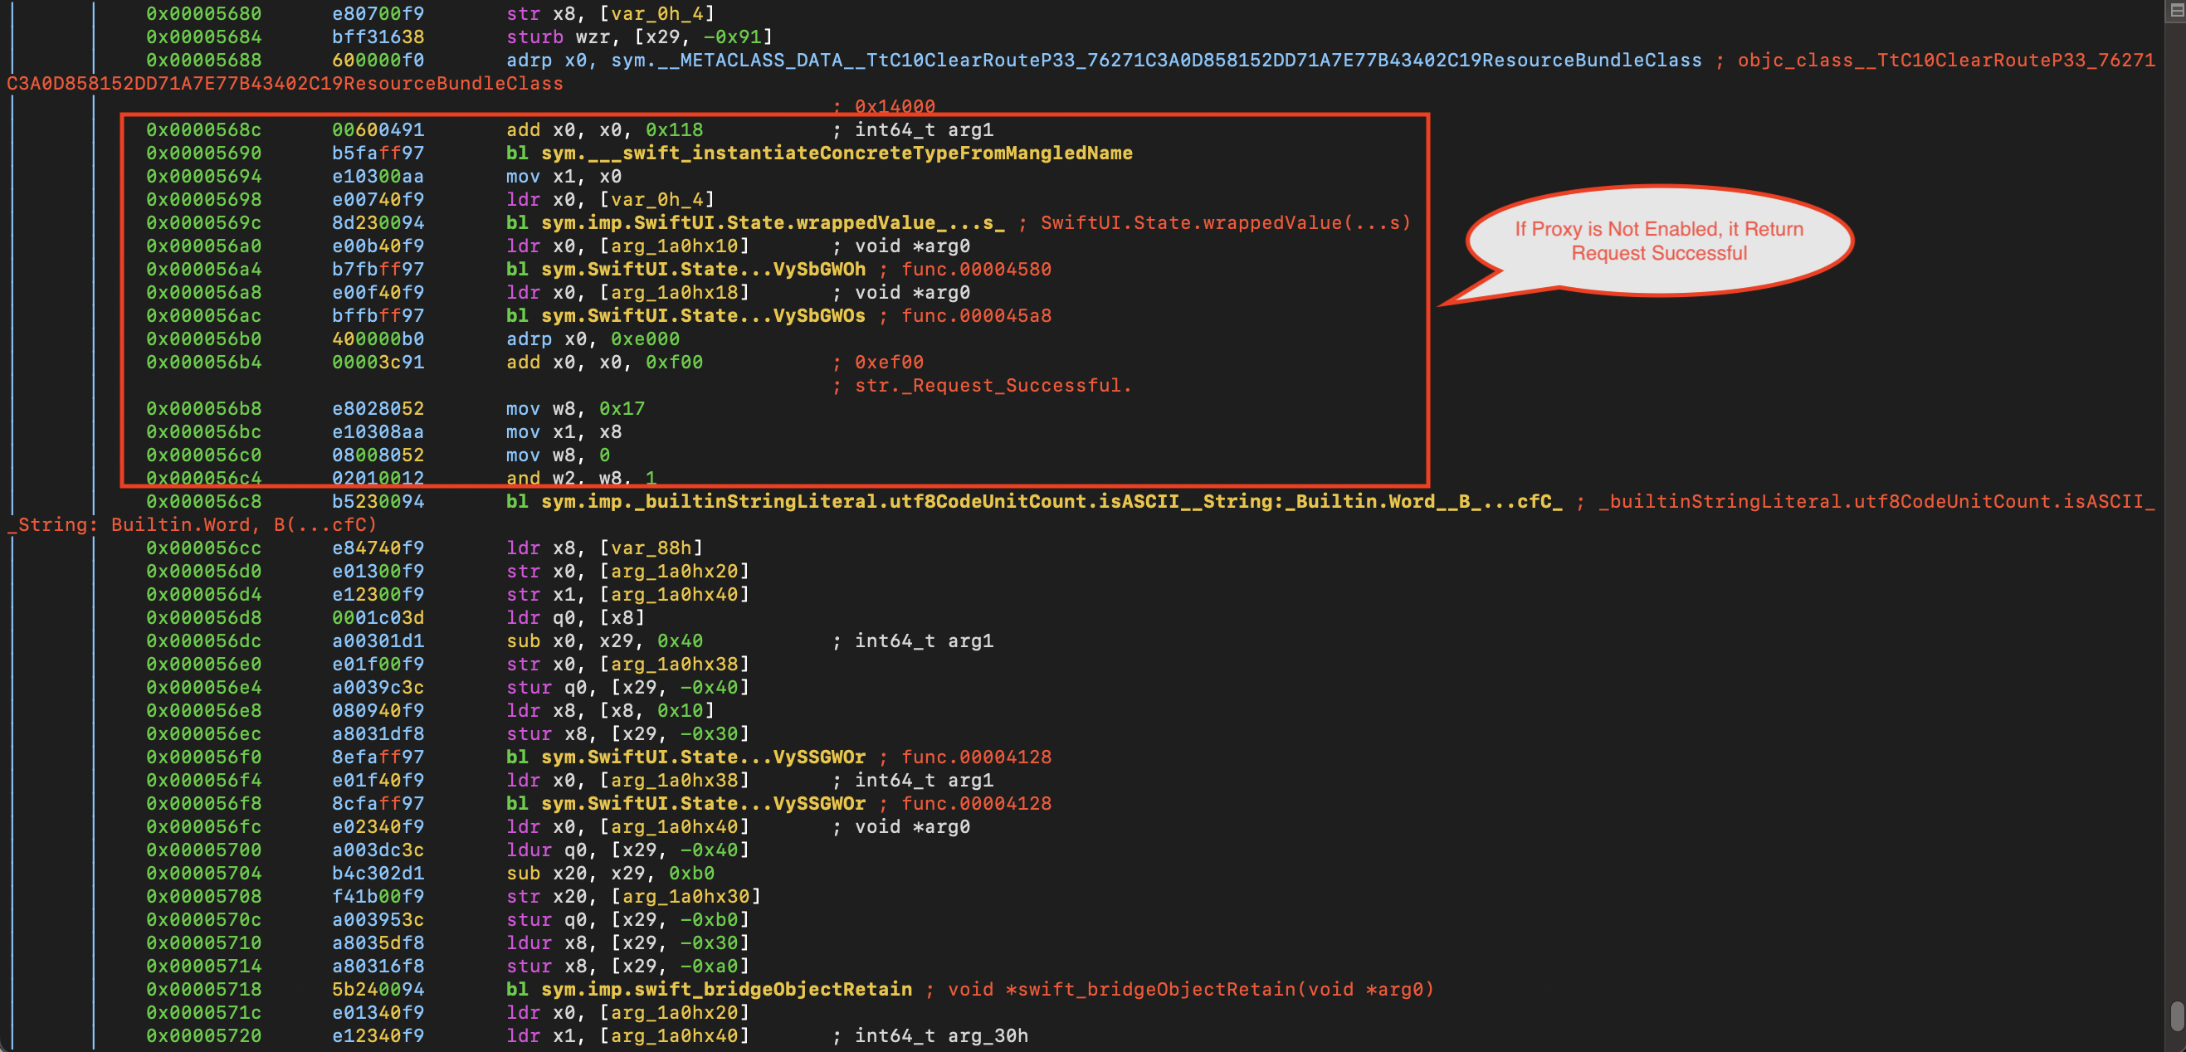This screenshot has height=1052, width=2186.
Task: Click opcode bytes b5faff97
Action: (x=378, y=153)
